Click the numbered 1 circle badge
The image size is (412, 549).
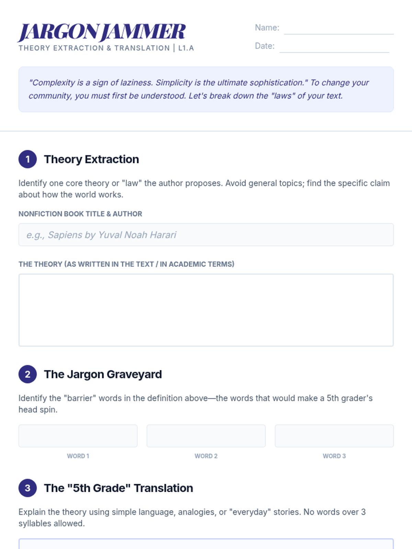tap(27, 159)
